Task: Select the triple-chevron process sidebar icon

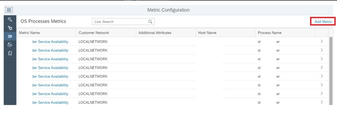Action: tap(10, 36)
